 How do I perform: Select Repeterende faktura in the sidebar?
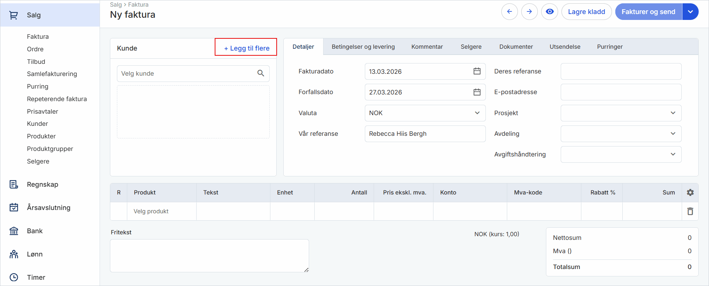tap(57, 99)
